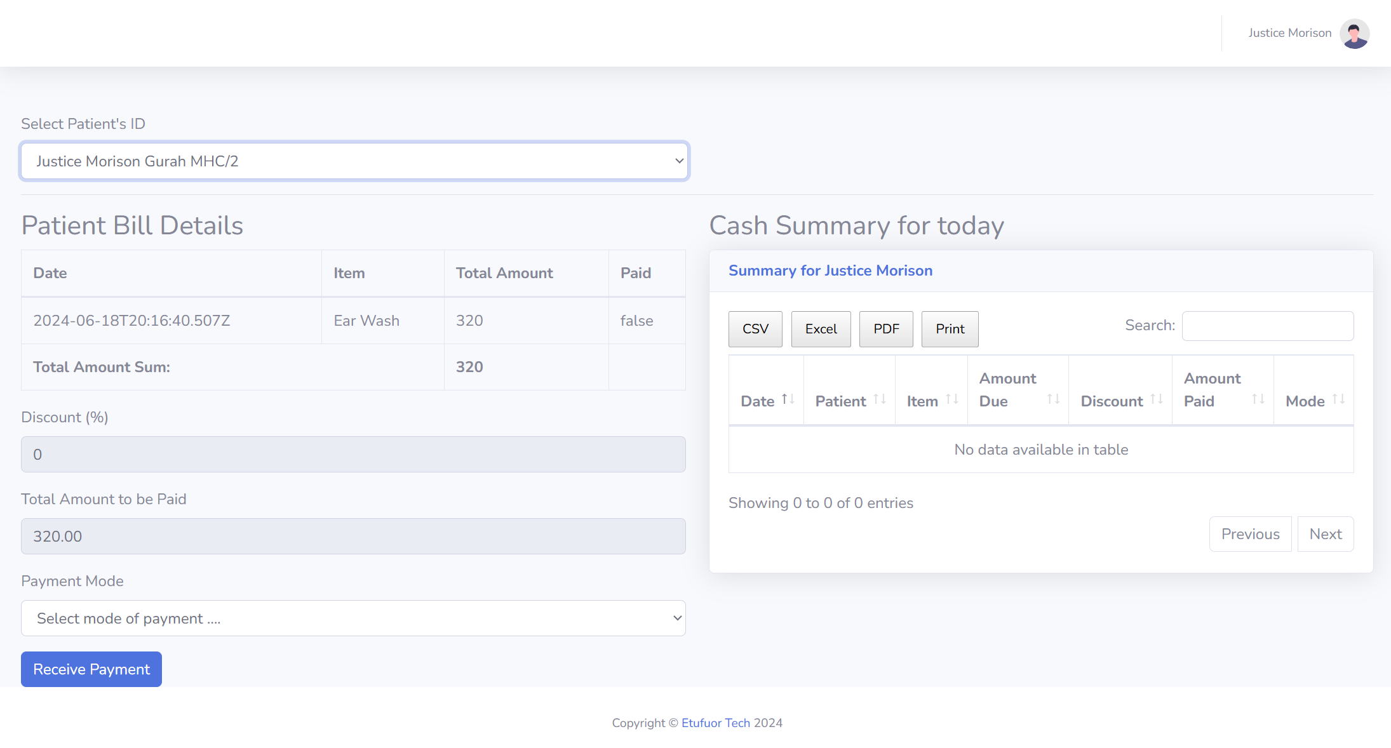Sort by Discount column arrows
The image size is (1391, 748).
[1156, 399]
